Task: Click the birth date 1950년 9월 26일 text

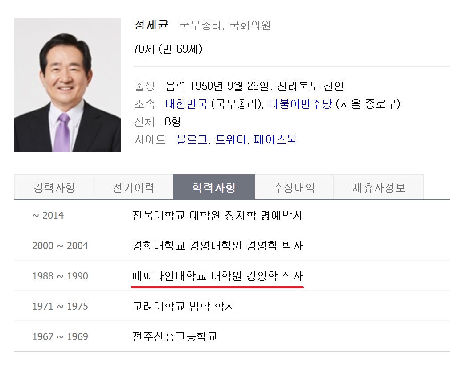Action: tap(217, 86)
